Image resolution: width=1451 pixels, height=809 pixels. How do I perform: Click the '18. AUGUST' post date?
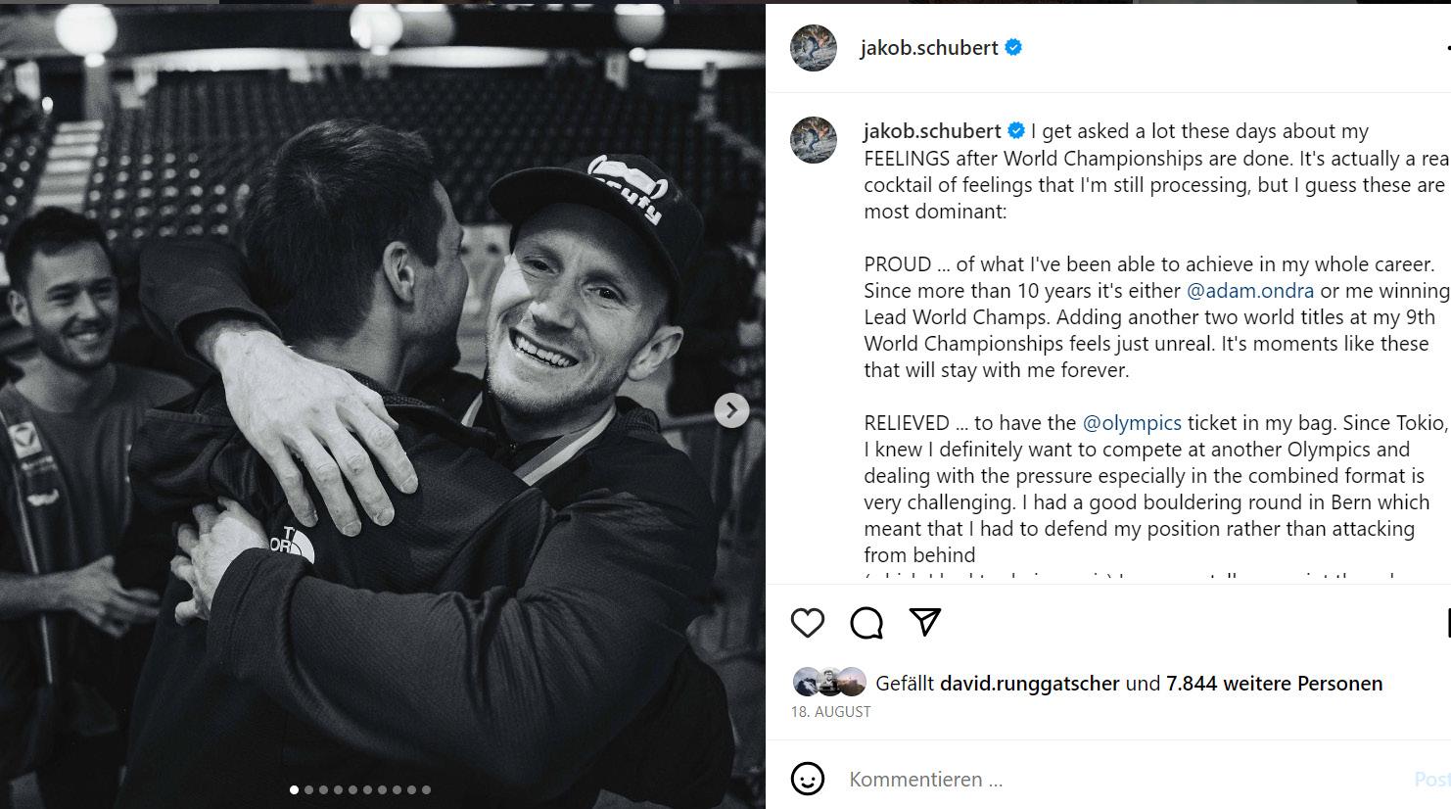(x=830, y=712)
